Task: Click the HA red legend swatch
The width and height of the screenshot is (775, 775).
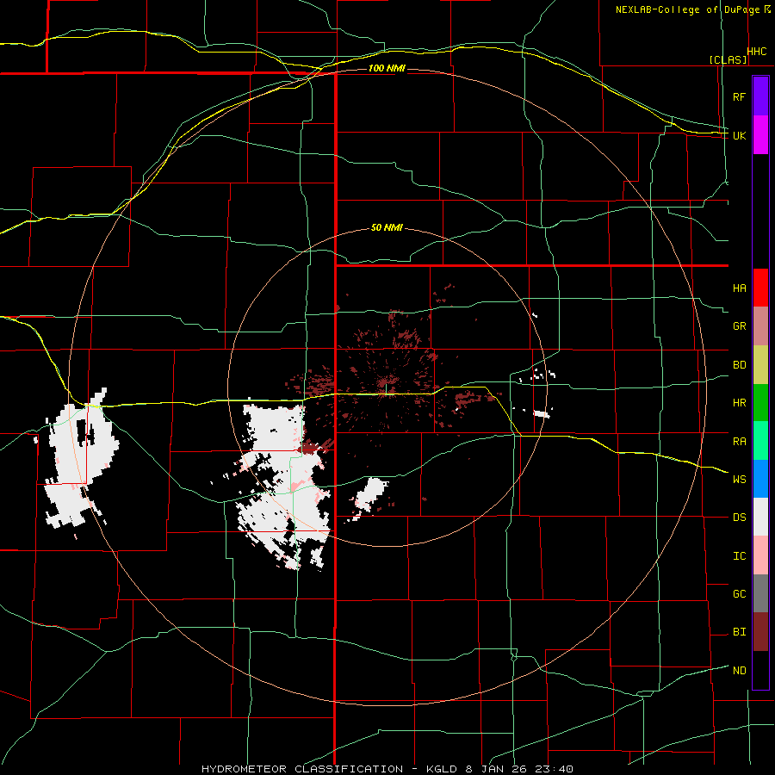Action: 760,288
